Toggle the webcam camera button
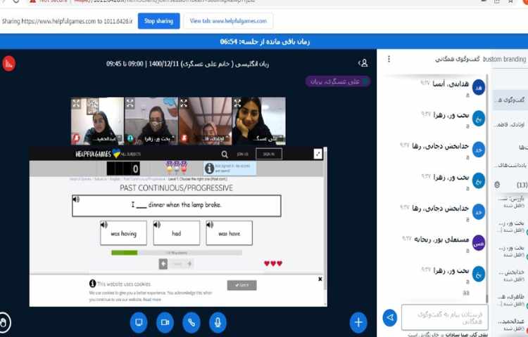Image resolution: width=528 pixels, height=337 pixels. click(x=165, y=322)
